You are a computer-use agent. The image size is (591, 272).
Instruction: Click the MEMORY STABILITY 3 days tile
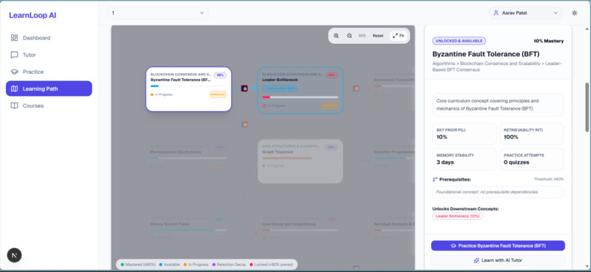[x=464, y=159]
